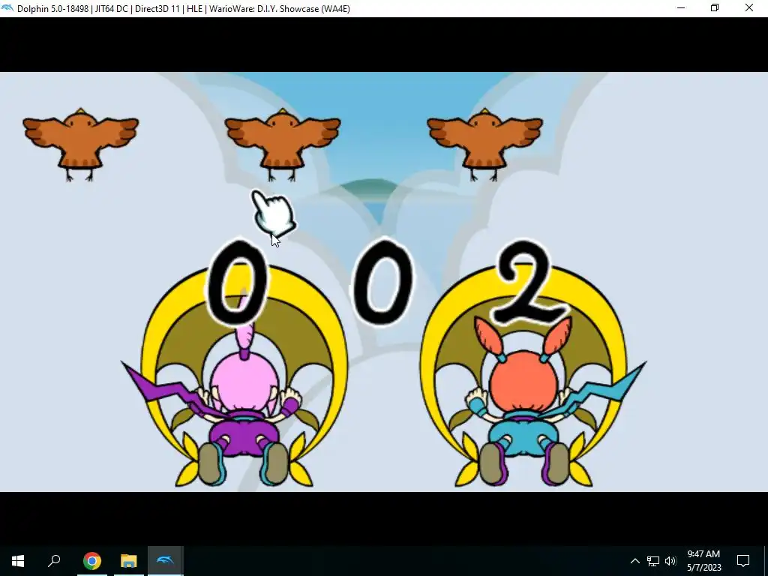
Task: Click the left brown bird
Action: pyautogui.click(x=81, y=145)
